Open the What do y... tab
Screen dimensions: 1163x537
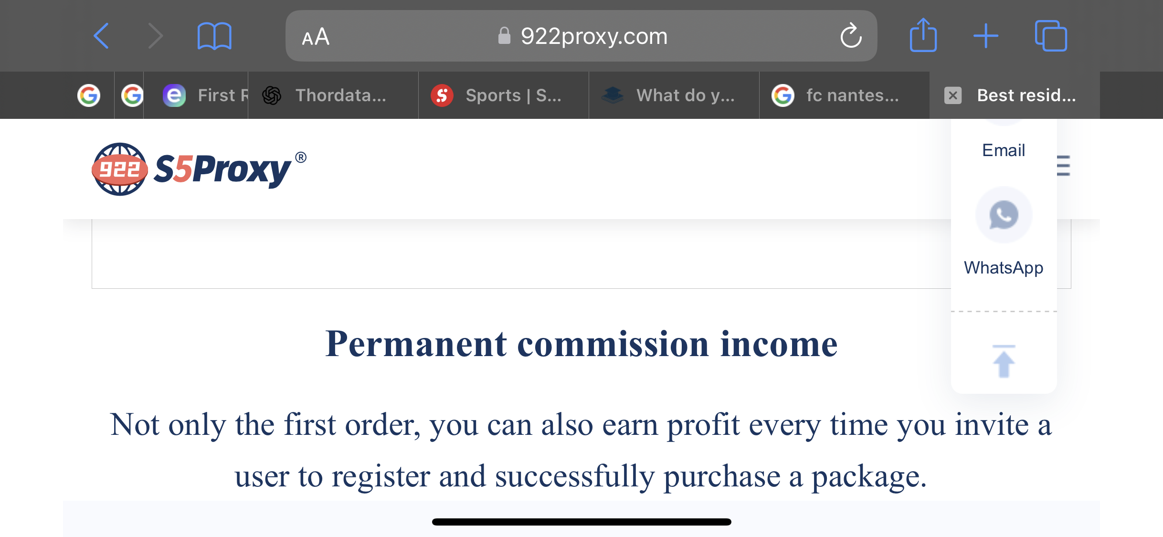pyautogui.click(x=674, y=95)
